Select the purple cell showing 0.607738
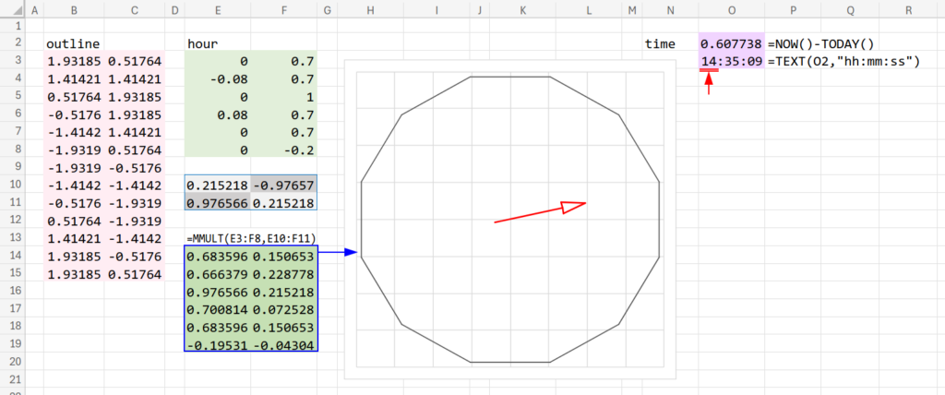This screenshot has width=945, height=395. tap(731, 44)
